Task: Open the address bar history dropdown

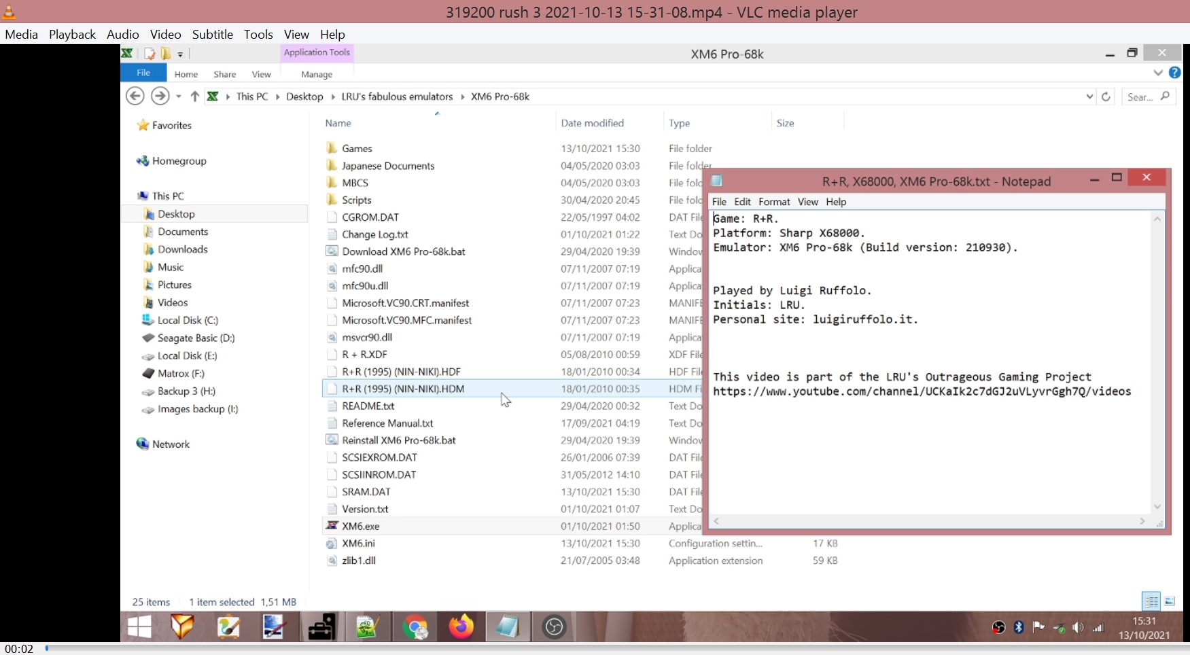Action: click(x=1089, y=96)
